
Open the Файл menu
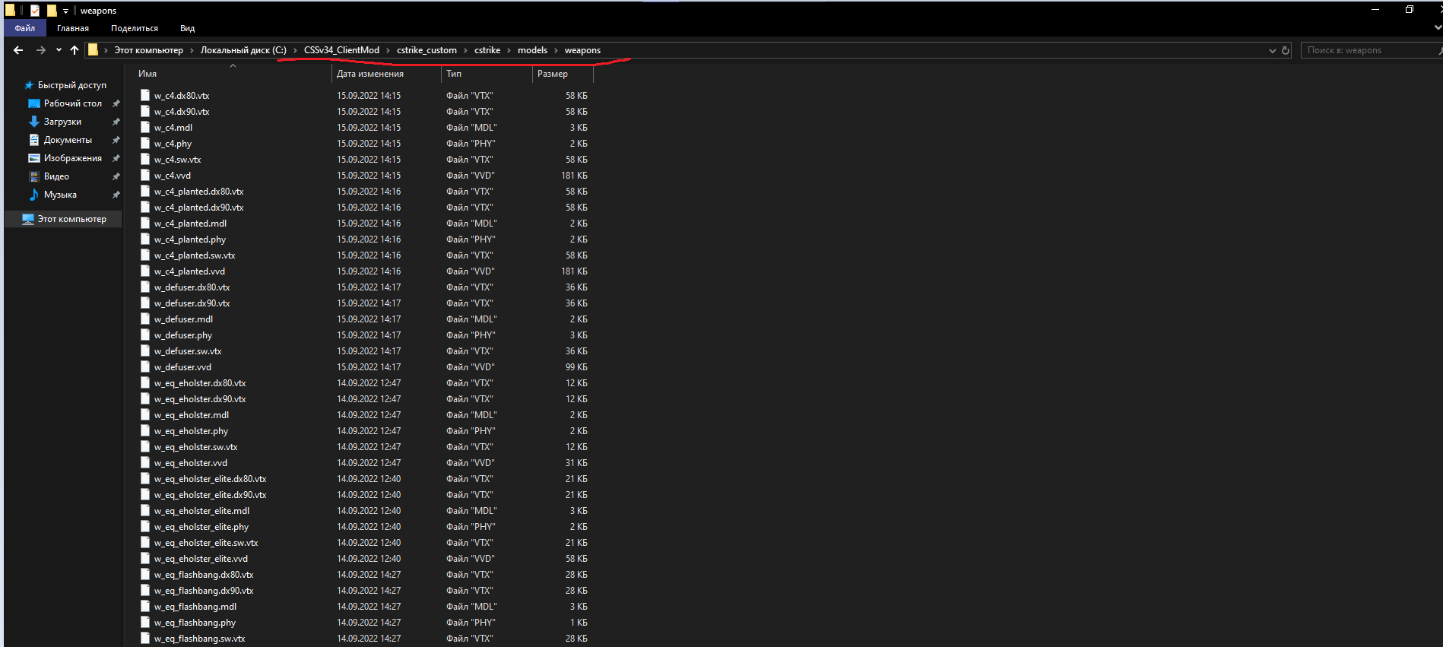pyautogui.click(x=25, y=28)
